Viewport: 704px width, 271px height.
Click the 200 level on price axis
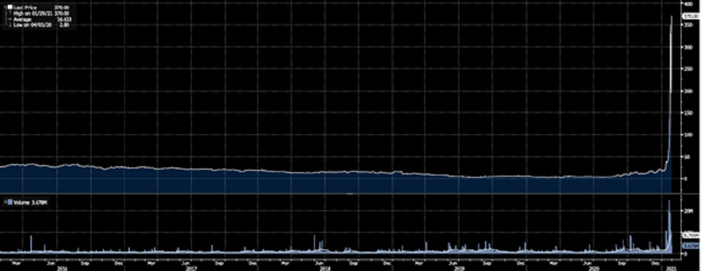688,91
